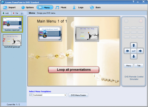Click The Way You Play menu thumbnail
The height and width of the screenshot is (107, 148).
(x=87, y=34)
